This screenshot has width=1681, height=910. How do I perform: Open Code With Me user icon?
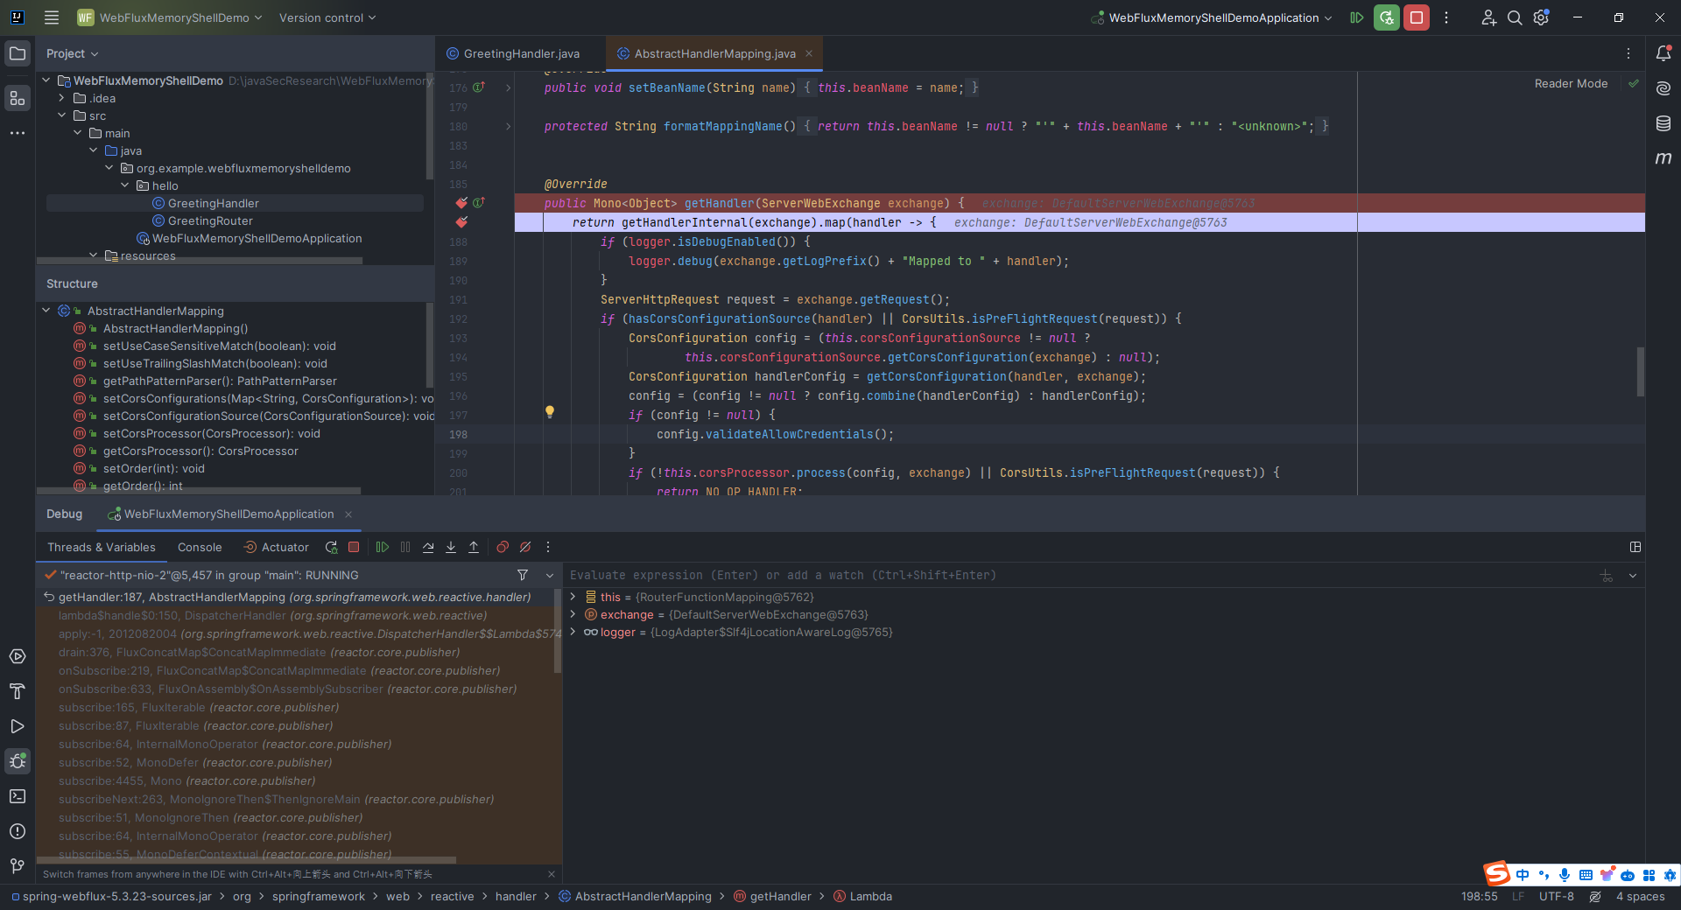tap(1488, 17)
